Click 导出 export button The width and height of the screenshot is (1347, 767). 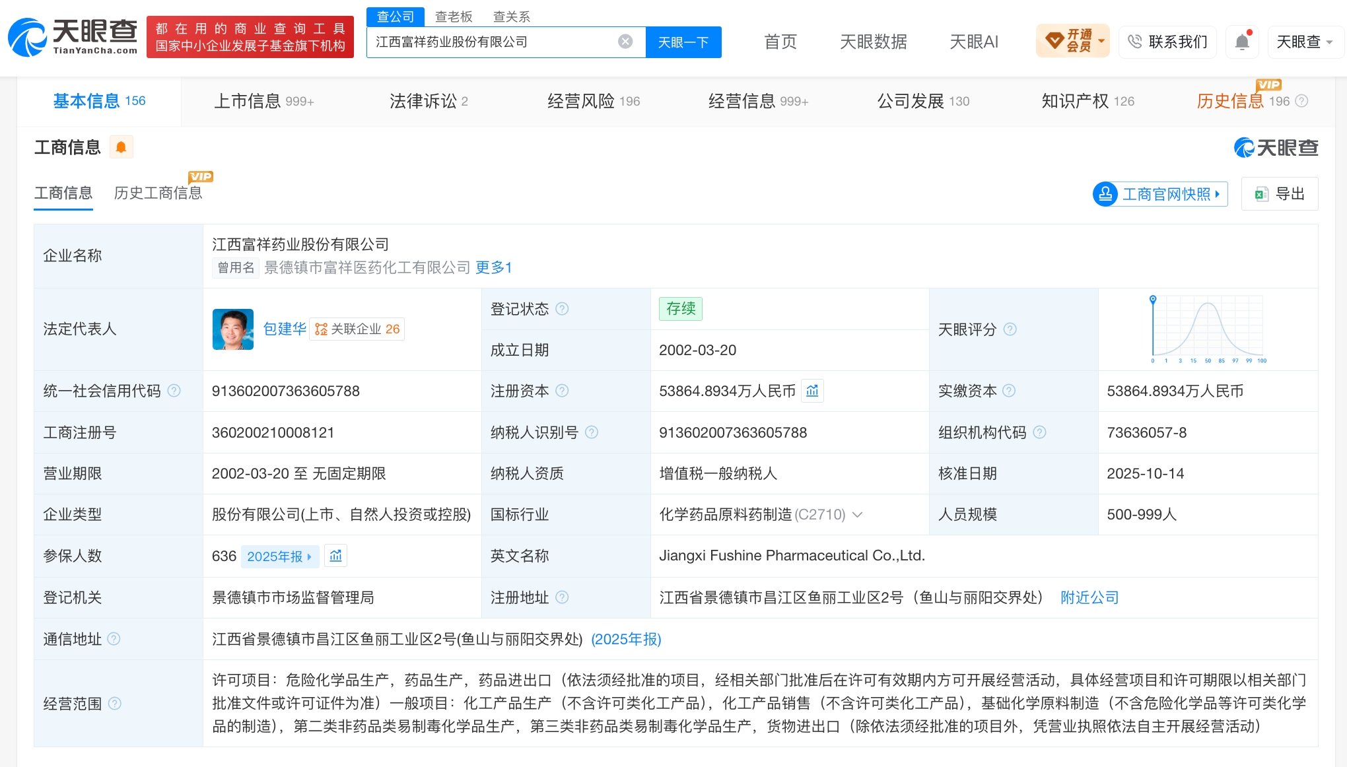[1280, 194]
